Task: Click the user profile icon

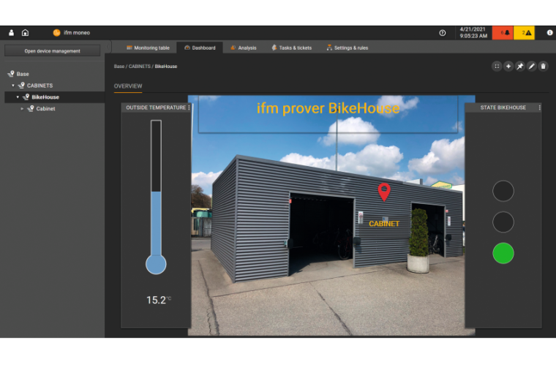Action: tap(11, 33)
